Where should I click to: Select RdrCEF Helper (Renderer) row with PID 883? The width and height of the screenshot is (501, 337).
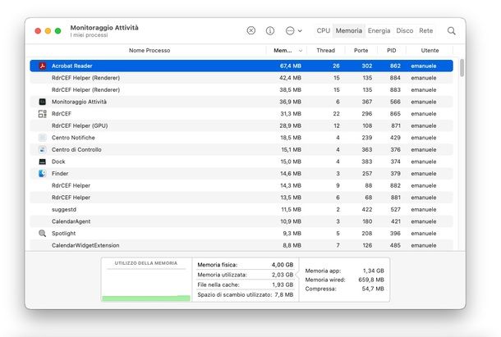coord(241,89)
